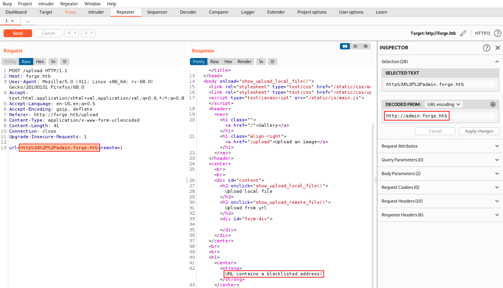This screenshot has width=503, height=288.
Task: Expand Request Cookies (0) section
Action: coord(440,187)
